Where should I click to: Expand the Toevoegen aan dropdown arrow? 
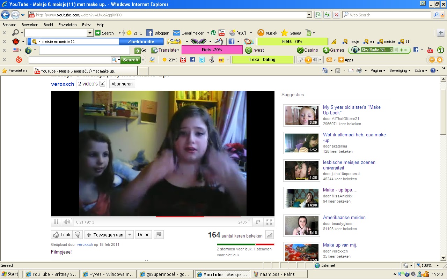[130, 235]
